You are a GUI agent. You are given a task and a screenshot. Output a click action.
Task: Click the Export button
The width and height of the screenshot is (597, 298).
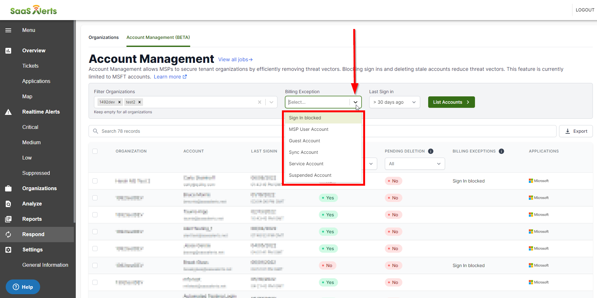click(x=576, y=131)
